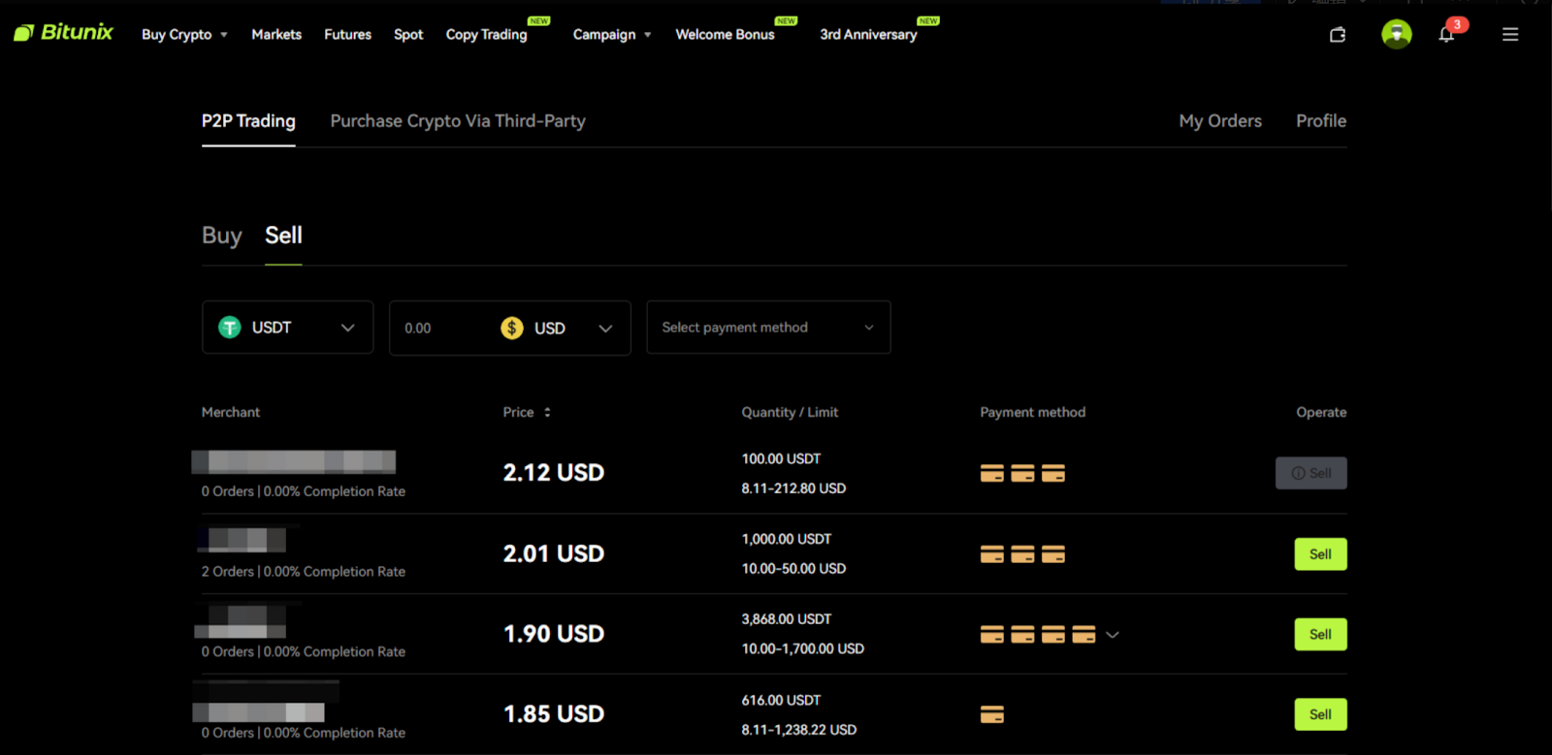This screenshot has height=755, width=1552.
Task: Open Select payment method dropdown
Action: (768, 328)
